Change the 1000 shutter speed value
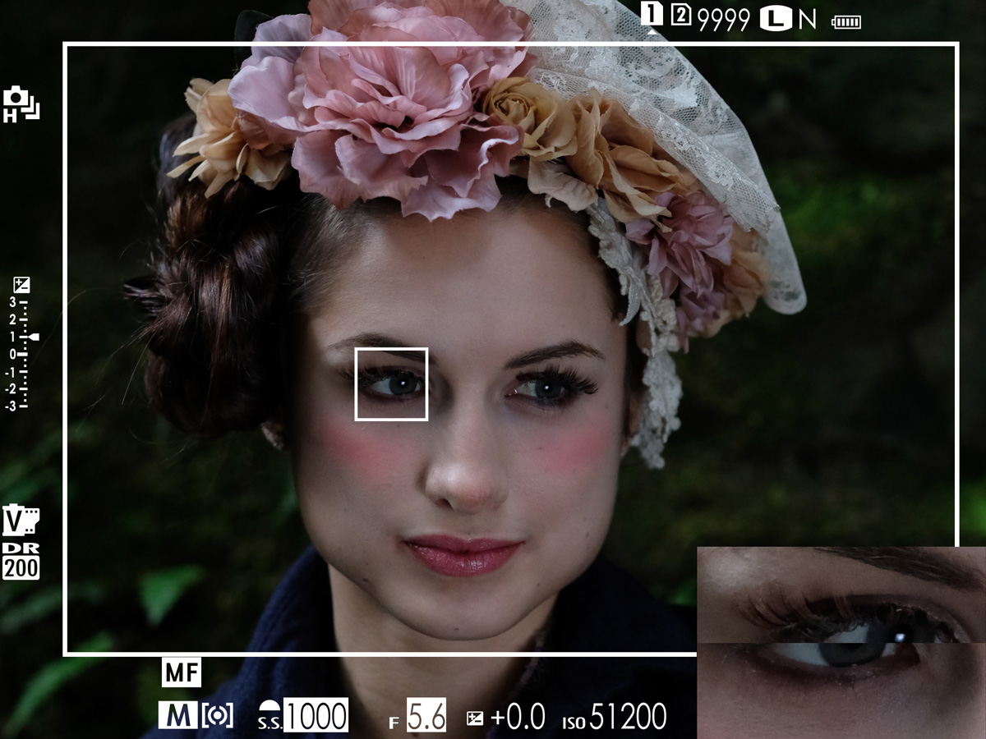Image resolution: width=986 pixels, height=739 pixels. [316, 716]
